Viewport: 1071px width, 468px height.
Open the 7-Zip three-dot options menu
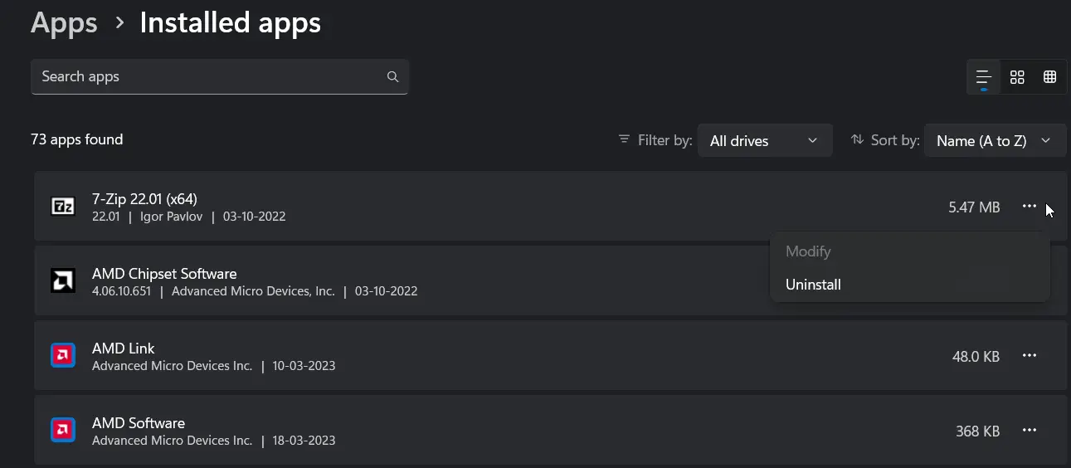click(x=1030, y=206)
